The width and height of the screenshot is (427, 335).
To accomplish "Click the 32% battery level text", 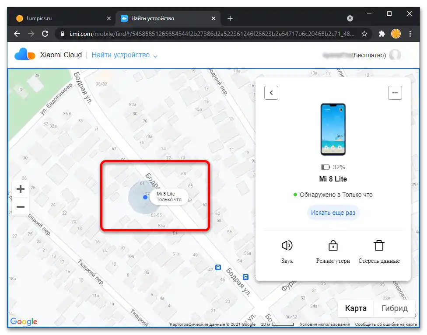I will 339,167.
